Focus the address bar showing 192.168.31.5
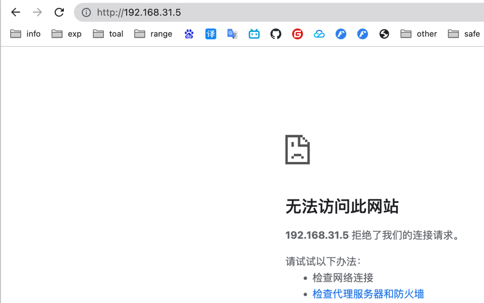 [285, 13]
